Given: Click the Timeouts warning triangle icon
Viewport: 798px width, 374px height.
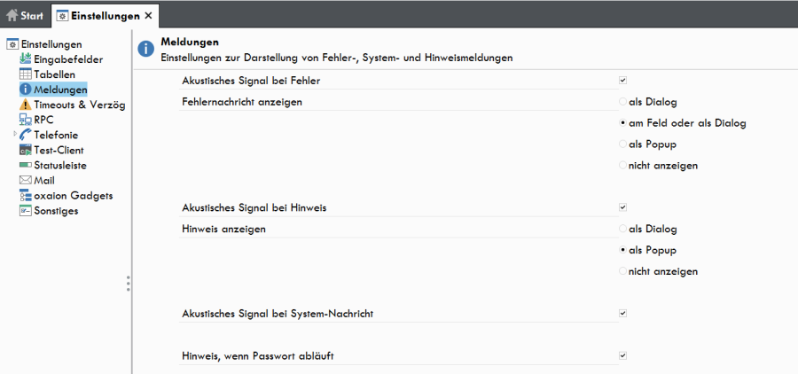Looking at the screenshot, I should [x=26, y=105].
